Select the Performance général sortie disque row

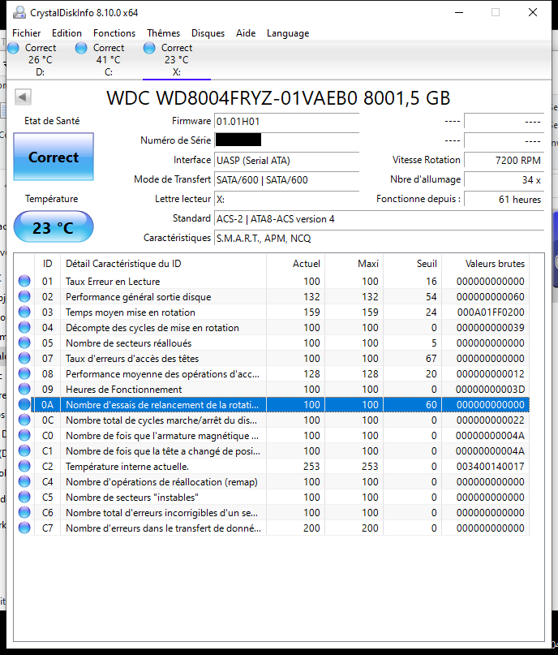pyautogui.click(x=273, y=296)
